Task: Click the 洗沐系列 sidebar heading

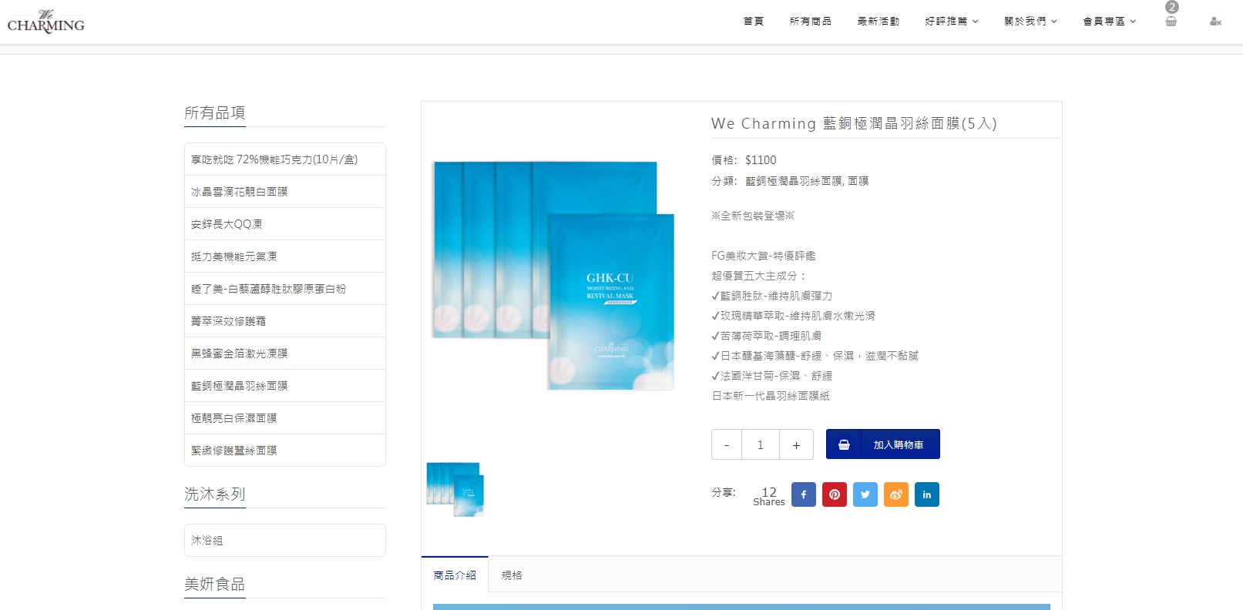Action: click(x=215, y=494)
